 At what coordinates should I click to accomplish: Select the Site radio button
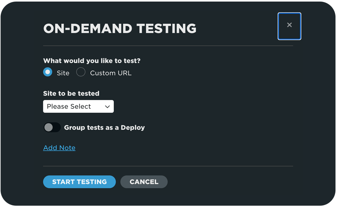tap(48, 72)
